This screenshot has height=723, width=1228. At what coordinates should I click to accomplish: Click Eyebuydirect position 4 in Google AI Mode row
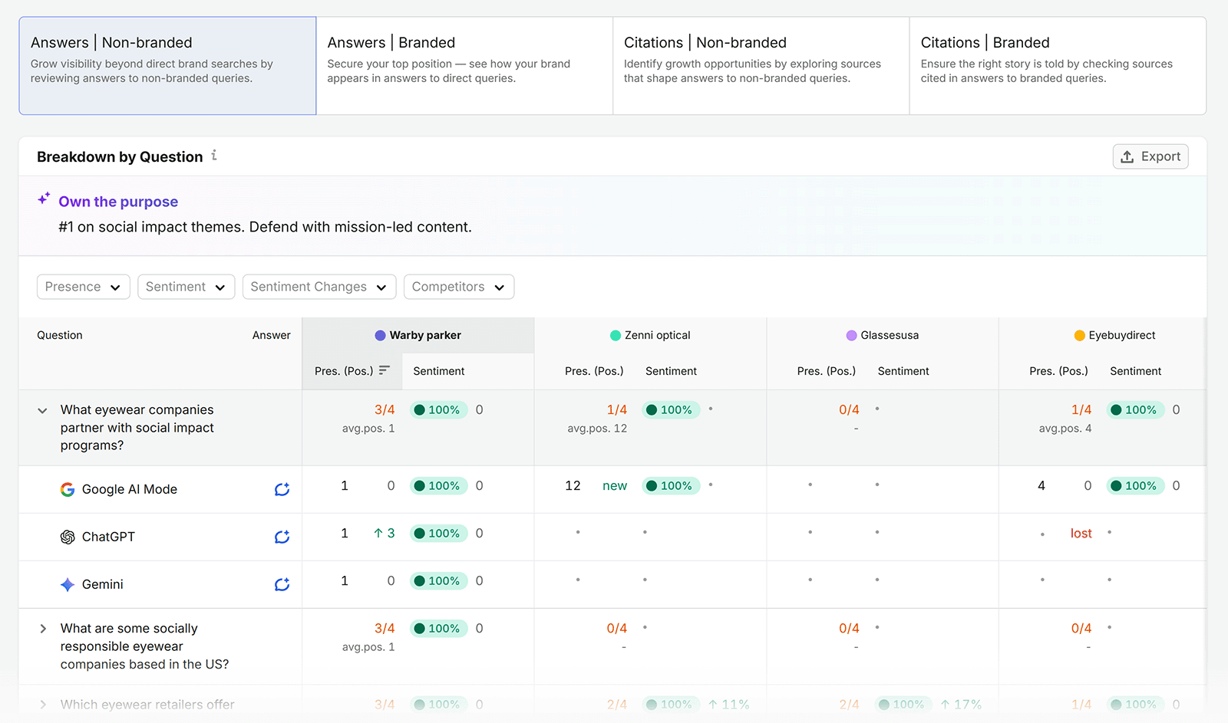click(x=1041, y=486)
